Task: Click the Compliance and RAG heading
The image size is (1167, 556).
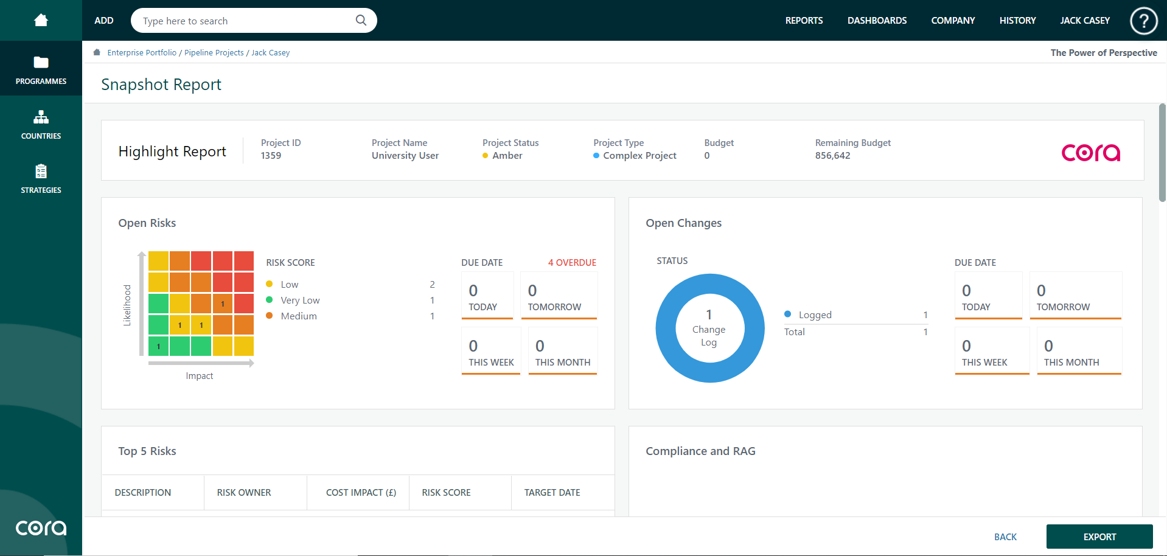Action: click(x=700, y=451)
